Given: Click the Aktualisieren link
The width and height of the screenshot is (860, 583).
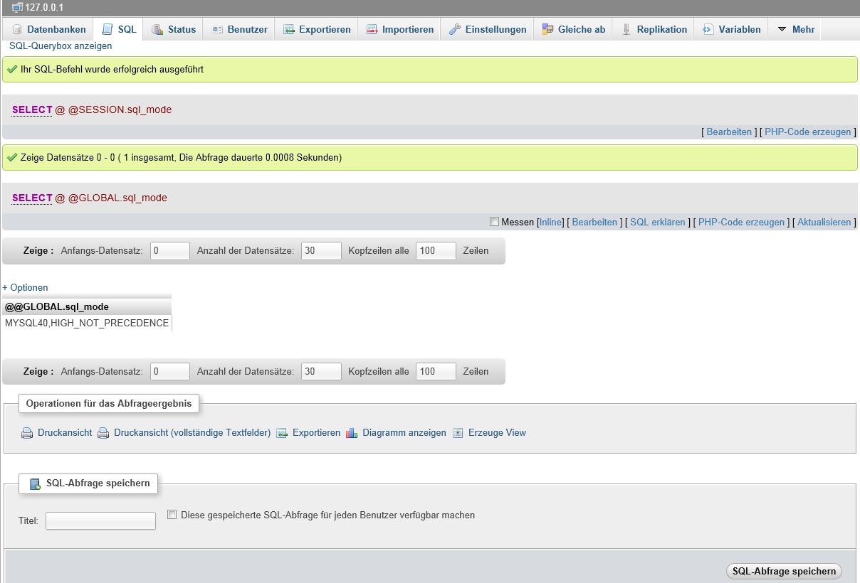Looking at the screenshot, I should point(824,223).
